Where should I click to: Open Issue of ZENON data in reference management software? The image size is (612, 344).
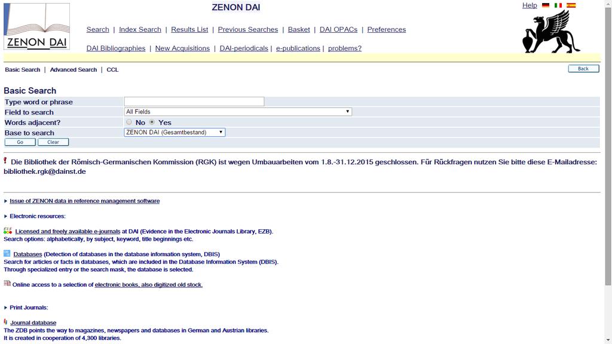point(85,201)
